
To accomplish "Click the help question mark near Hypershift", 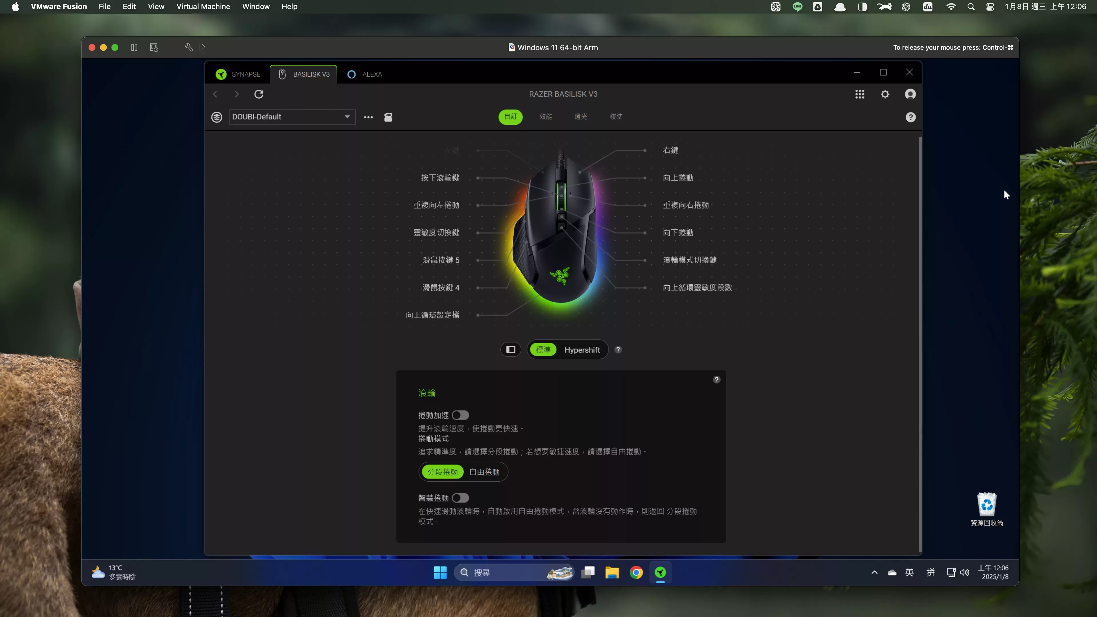I will click(x=618, y=350).
